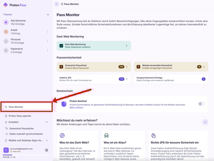Open options for Personal vault

48,41
